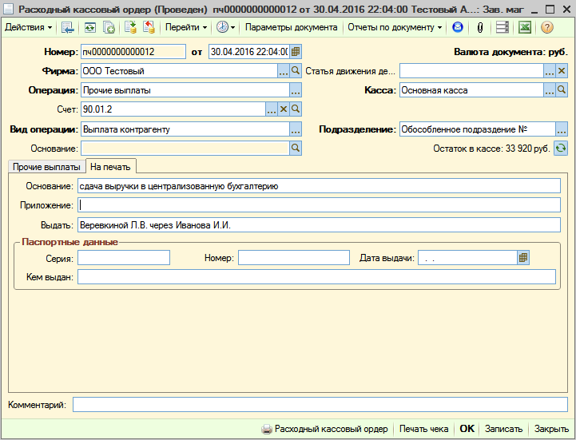Open Касса selection ellipsis button
This screenshot has width=576, height=440.
[549, 90]
